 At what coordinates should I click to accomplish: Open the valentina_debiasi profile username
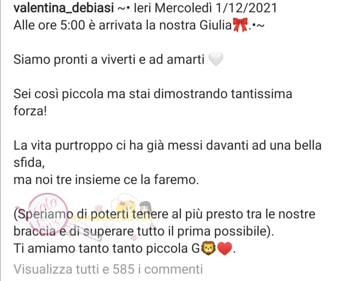pos(64,8)
